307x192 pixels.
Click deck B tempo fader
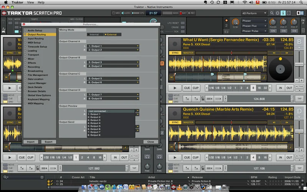299,65
